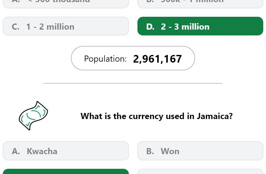
Task: Select answer C. 1 - 2 million
Action: point(66,26)
